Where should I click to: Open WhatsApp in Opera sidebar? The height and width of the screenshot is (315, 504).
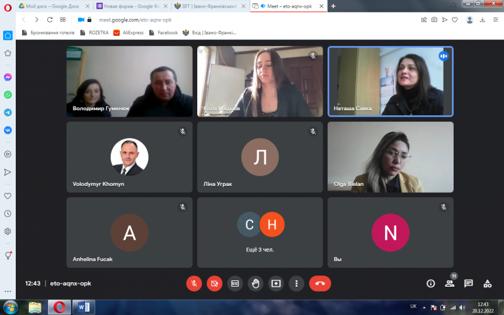(x=8, y=95)
